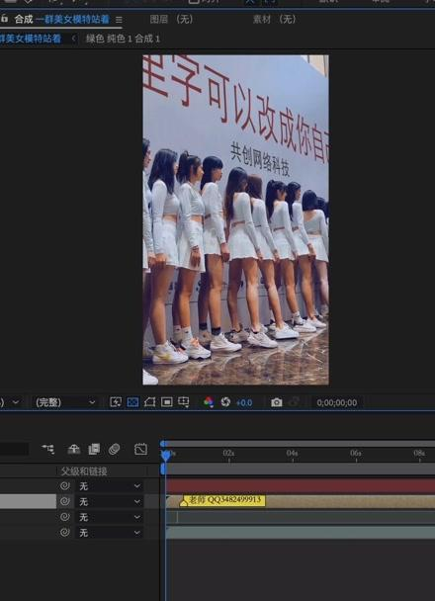Toggle the composition panel lock icon
Viewport: 435px width, 601px height.
tap(4, 19)
